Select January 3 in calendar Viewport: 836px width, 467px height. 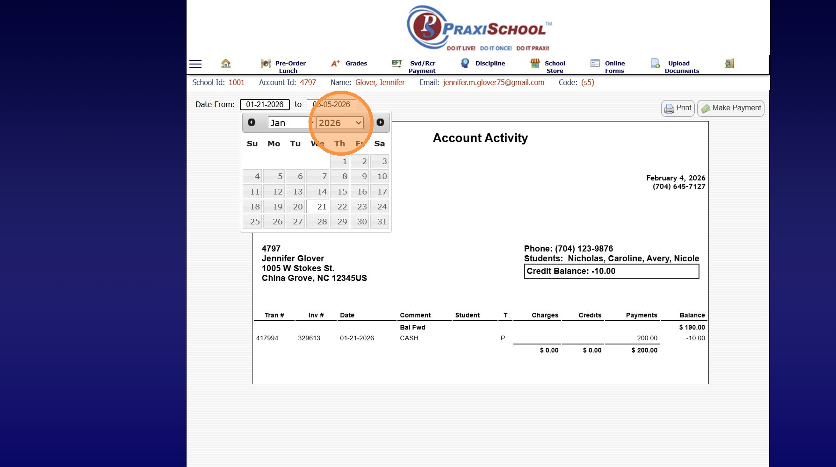coord(380,161)
